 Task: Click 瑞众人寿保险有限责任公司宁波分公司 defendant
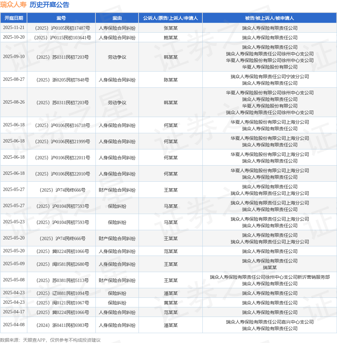(270, 77)
